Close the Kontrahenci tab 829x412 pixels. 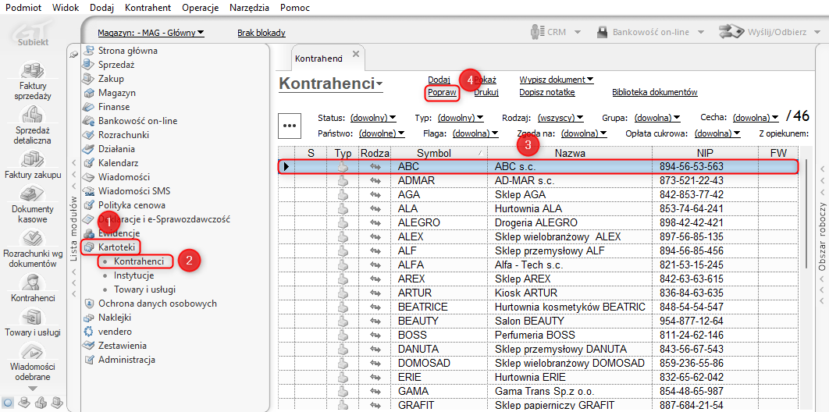[x=356, y=54]
